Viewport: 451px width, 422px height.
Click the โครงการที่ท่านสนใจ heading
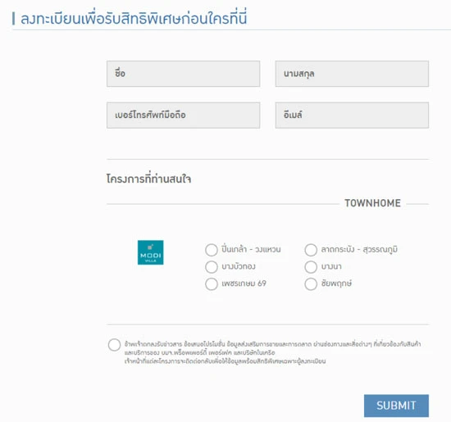148,179
